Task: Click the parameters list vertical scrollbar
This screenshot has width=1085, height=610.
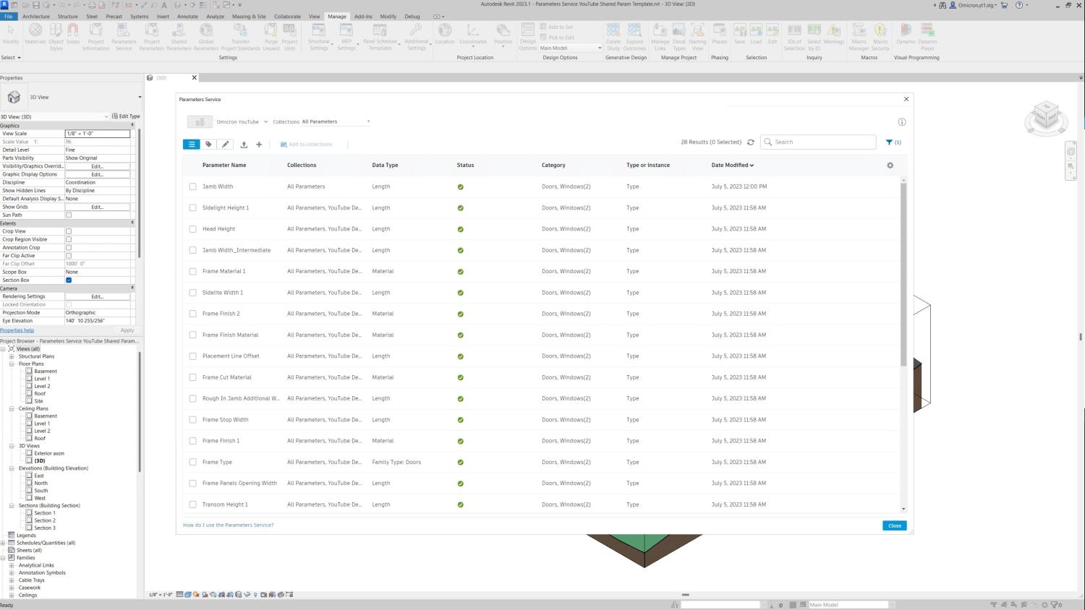Action: coord(903,275)
